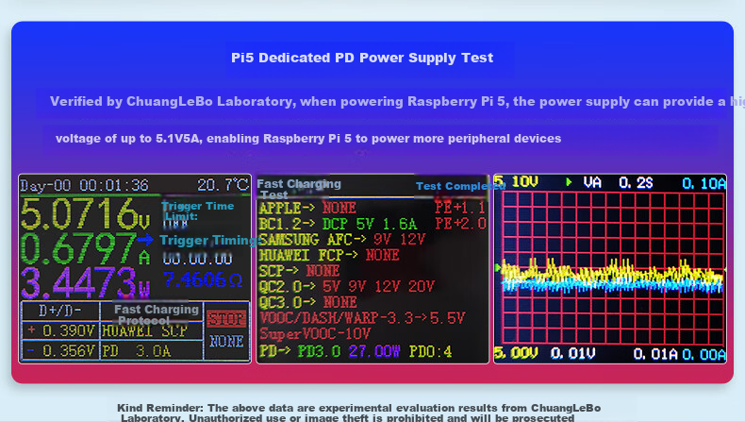Click the QC2.0-> 5V 9V 12V 20V row

(347, 286)
